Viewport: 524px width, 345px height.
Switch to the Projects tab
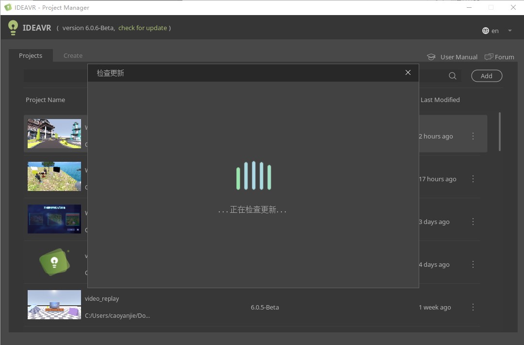point(31,55)
